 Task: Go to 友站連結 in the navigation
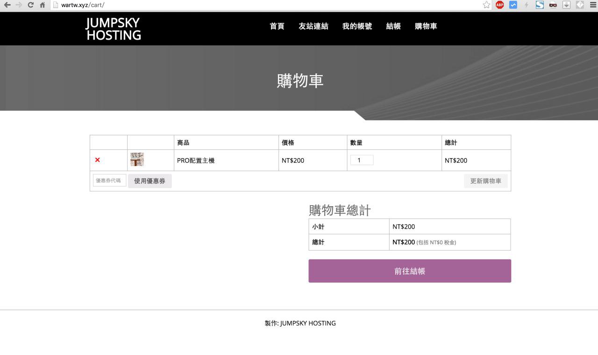(x=313, y=27)
